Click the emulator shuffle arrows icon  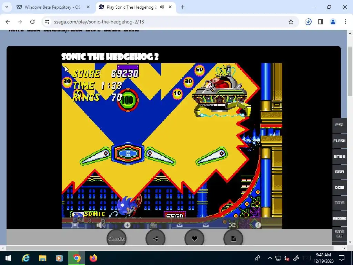[x=232, y=225]
